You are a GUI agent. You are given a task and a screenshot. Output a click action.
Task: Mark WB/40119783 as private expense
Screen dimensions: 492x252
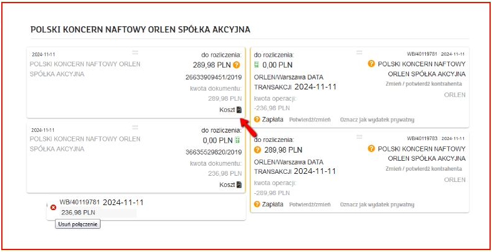pyautogui.click(x=377, y=204)
